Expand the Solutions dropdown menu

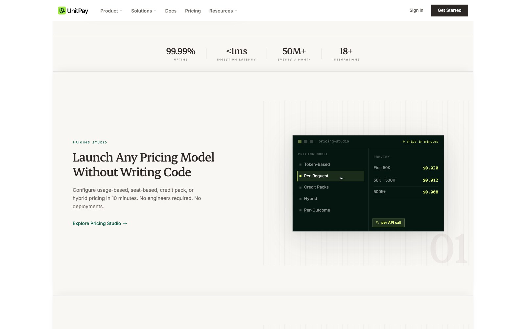144,11
